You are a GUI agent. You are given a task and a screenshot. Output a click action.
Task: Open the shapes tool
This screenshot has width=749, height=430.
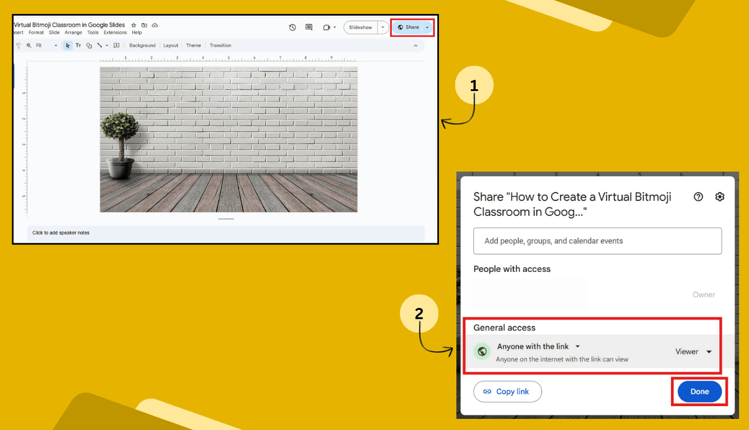tap(89, 46)
